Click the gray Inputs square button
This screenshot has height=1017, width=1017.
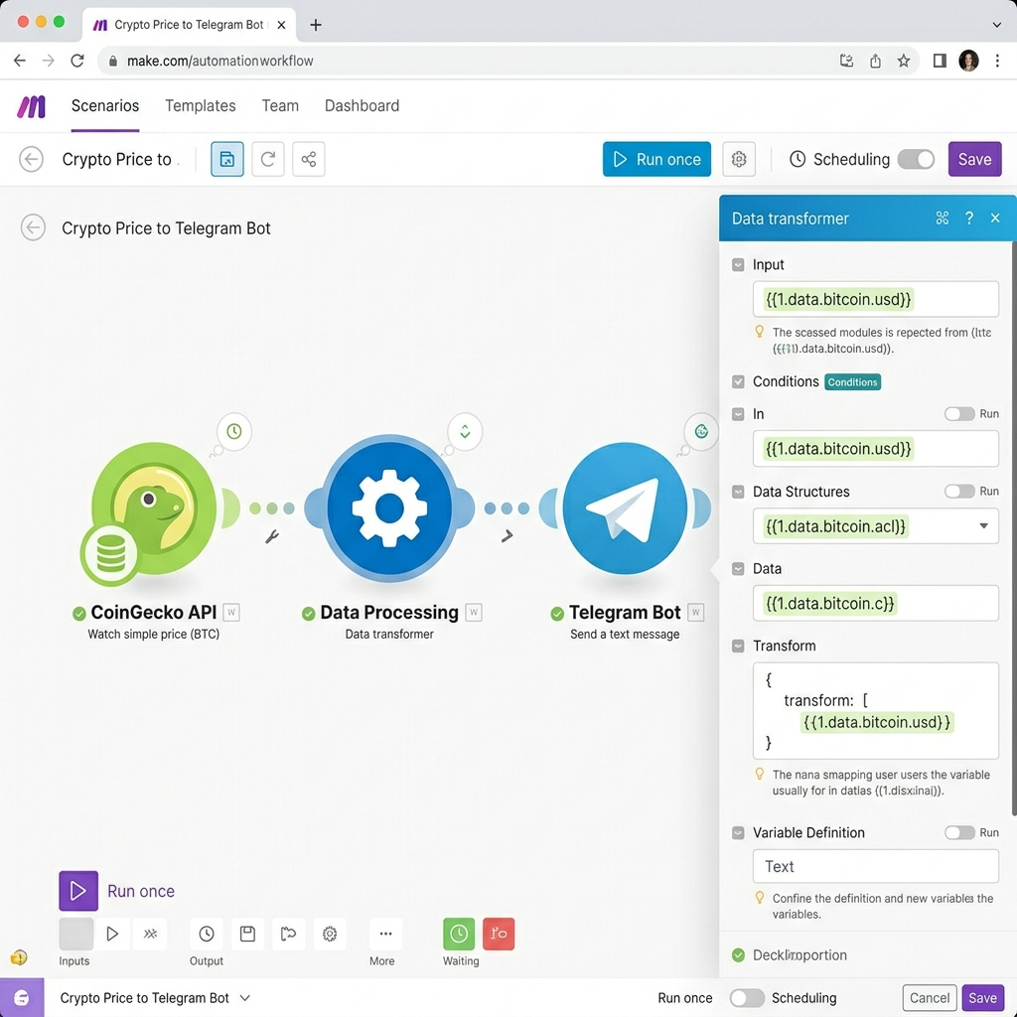tap(75, 934)
